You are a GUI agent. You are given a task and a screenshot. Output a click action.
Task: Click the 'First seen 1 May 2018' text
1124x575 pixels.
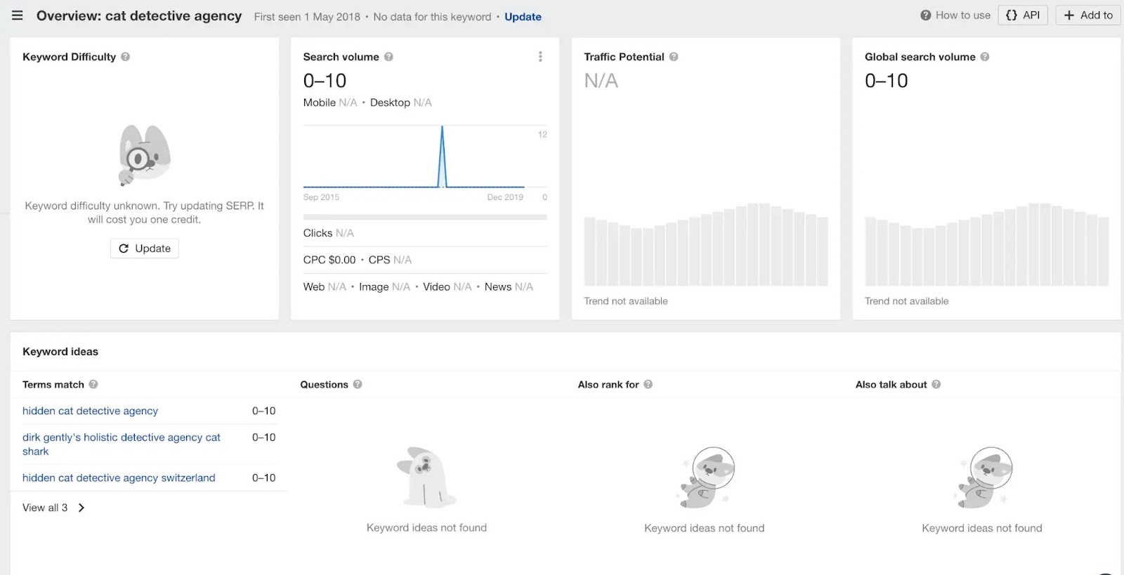[307, 17]
